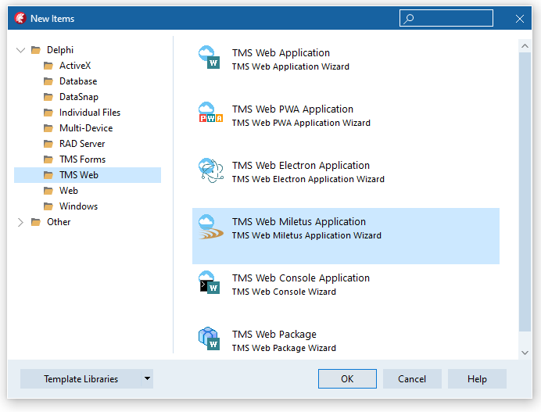
Task: Confirm selection with OK button
Action: click(x=347, y=379)
